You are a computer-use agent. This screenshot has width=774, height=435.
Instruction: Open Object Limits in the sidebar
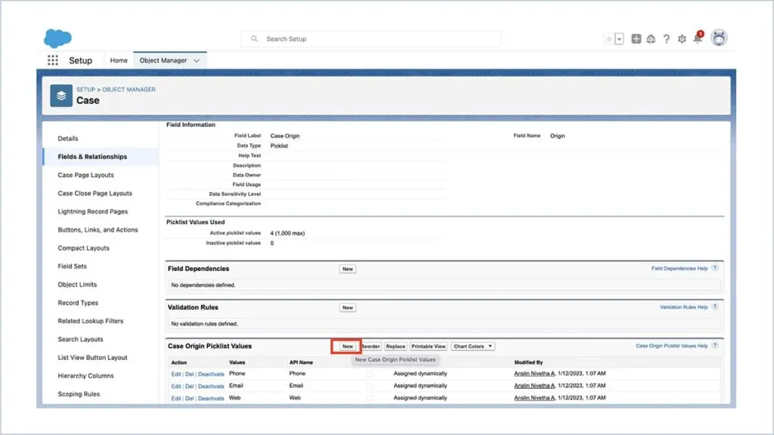[77, 284]
